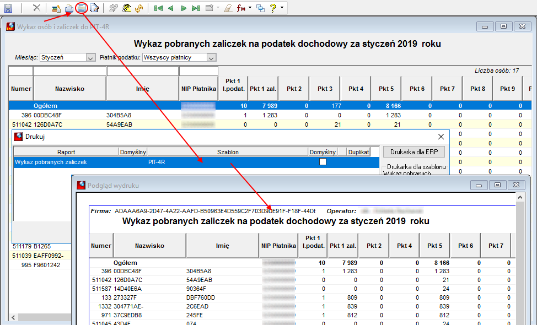The width and height of the screenshot is (537, 325).
Task: Click Pkt 9 column header in main table
Action: click(507, 89)
